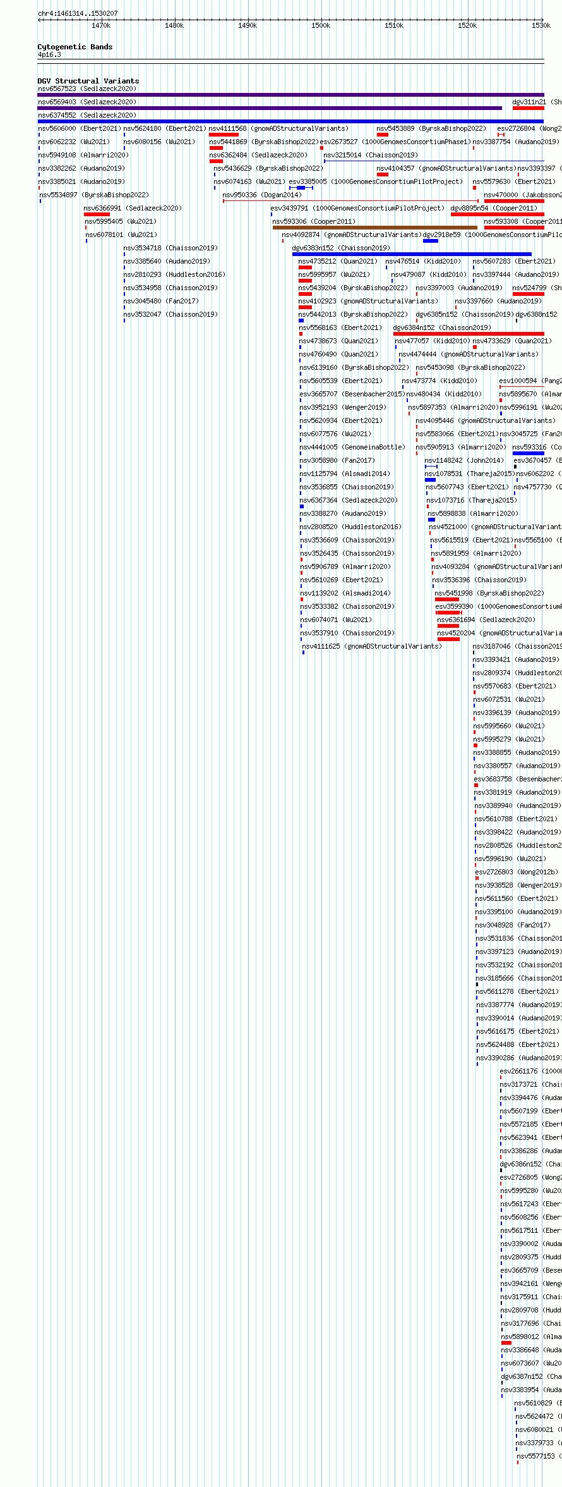This screenshot has height=1487, width=562.
Task: Open variant nsv6569403 (Sedlazeck2020)
Action: tap(87, 102)
